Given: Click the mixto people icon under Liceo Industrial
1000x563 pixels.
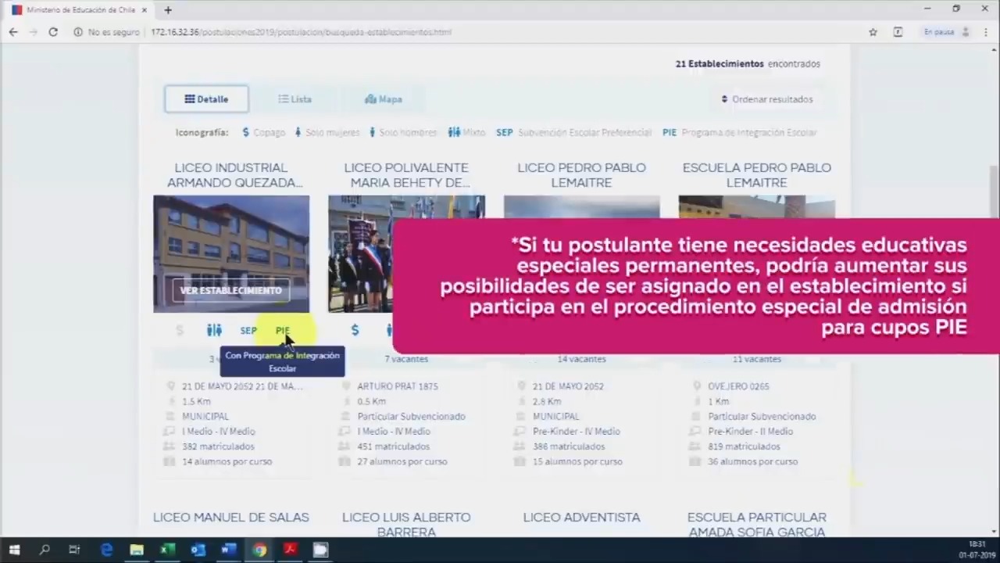Looking at the screenshot, I should point(214,331).
